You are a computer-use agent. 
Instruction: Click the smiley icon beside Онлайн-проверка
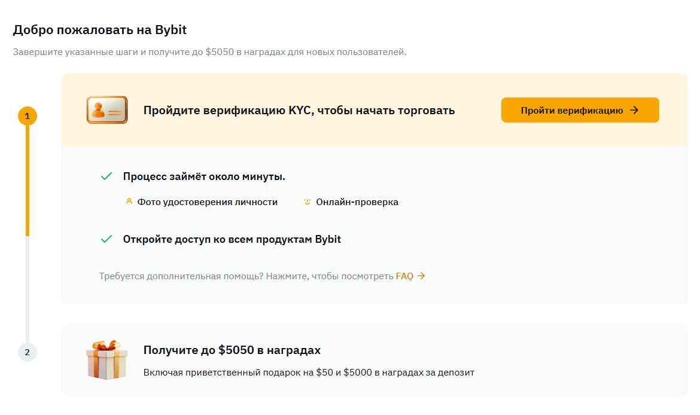[x=308, y=202]
